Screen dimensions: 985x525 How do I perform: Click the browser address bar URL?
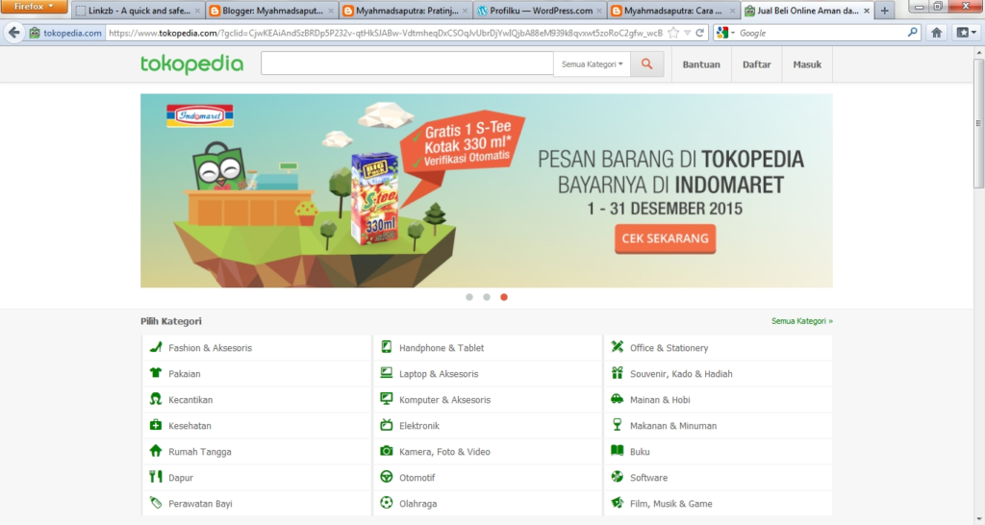385,33
